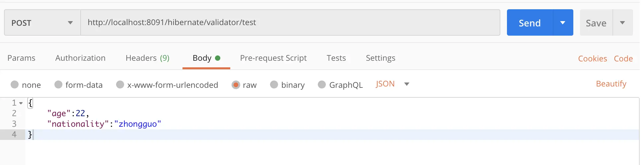Click the Beautify link
Screen dimensions: 641x165
click(611, 84)
